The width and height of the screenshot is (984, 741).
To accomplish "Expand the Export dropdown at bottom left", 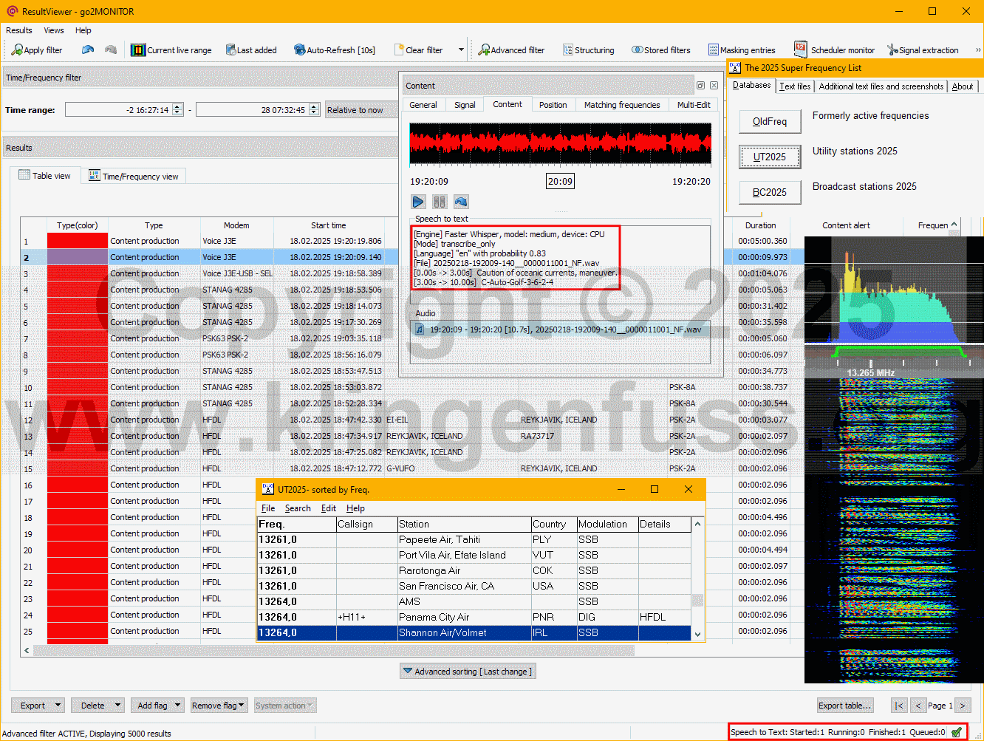I will coord(58,706).
